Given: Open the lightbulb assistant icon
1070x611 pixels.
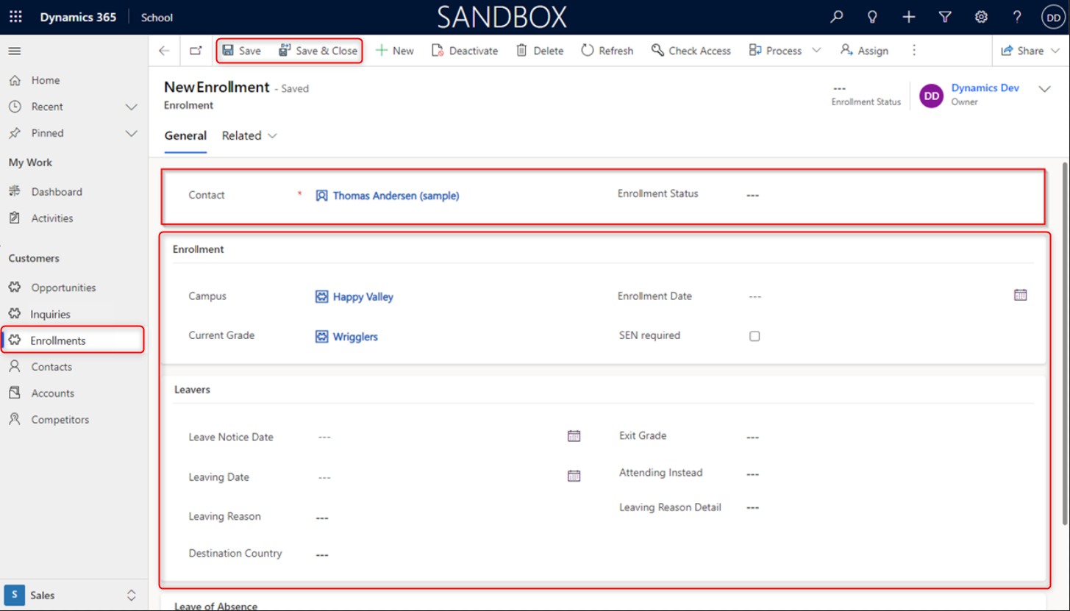Looking at the screenshot, I should pyautogui.click(x=872, y=17).
